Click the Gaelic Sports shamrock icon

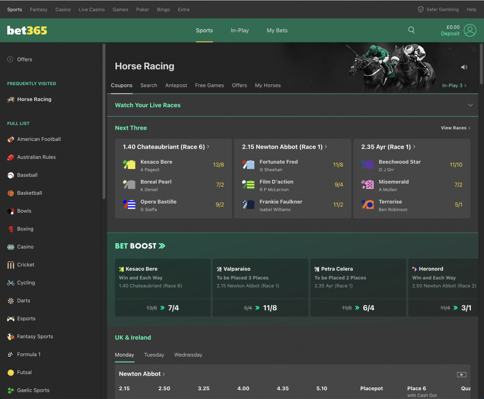click(x=11, y=390)
